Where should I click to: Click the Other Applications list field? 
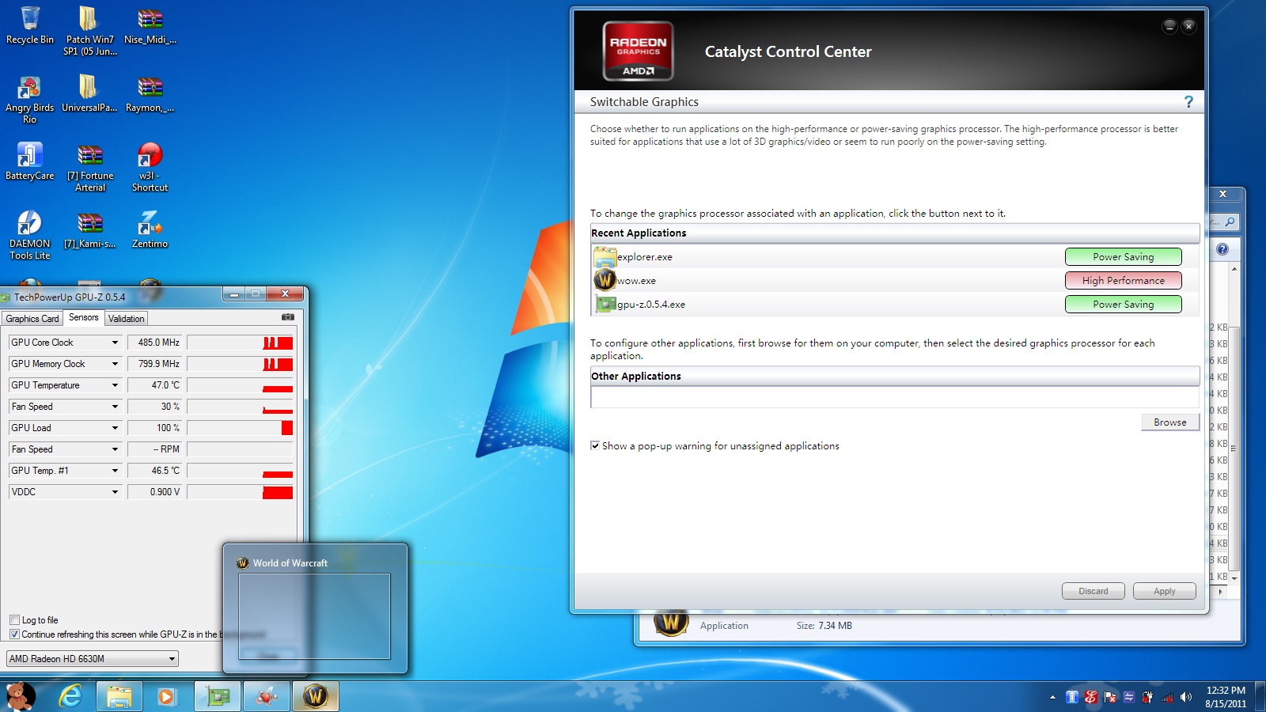tap(894, 397)
